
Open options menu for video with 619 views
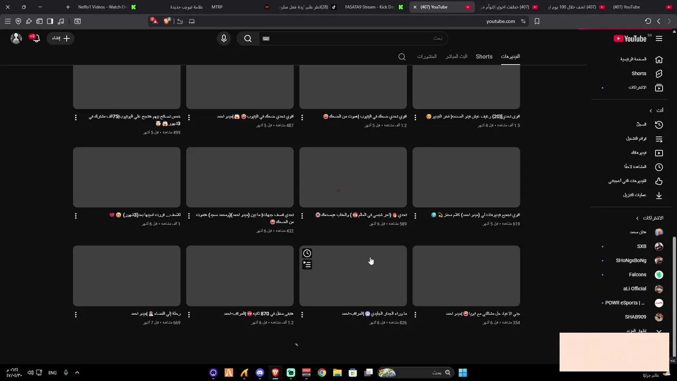point(415,216)
